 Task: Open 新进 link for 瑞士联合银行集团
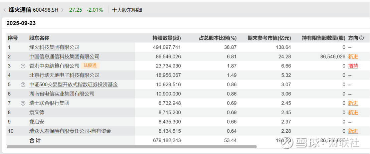click(x=353, y=103)
